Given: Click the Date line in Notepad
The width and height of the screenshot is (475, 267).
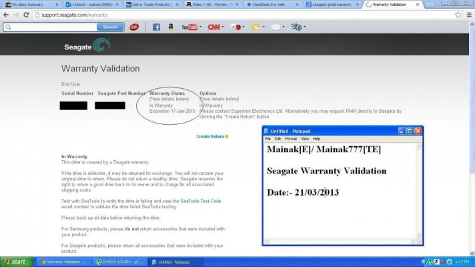Looking at the screenshot, I should pos(303,192).
